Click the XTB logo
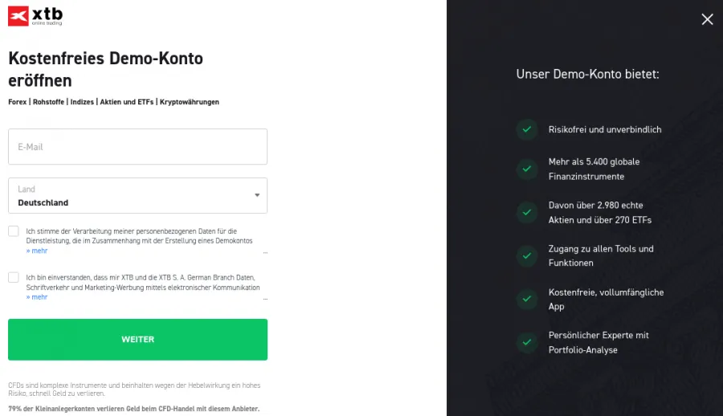The image size is (723, 416). click(35, 15)
